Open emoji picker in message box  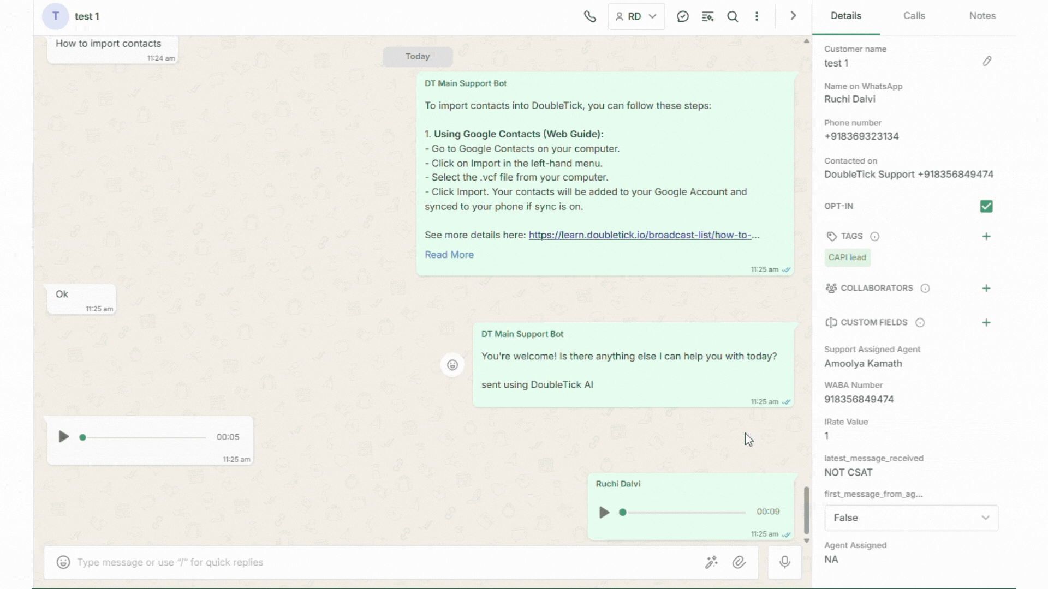[63, 562]
